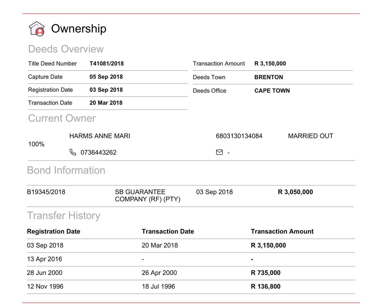382x306 pixels.
Task: Select the bond number B19345/2018
Action: (46, 192)
